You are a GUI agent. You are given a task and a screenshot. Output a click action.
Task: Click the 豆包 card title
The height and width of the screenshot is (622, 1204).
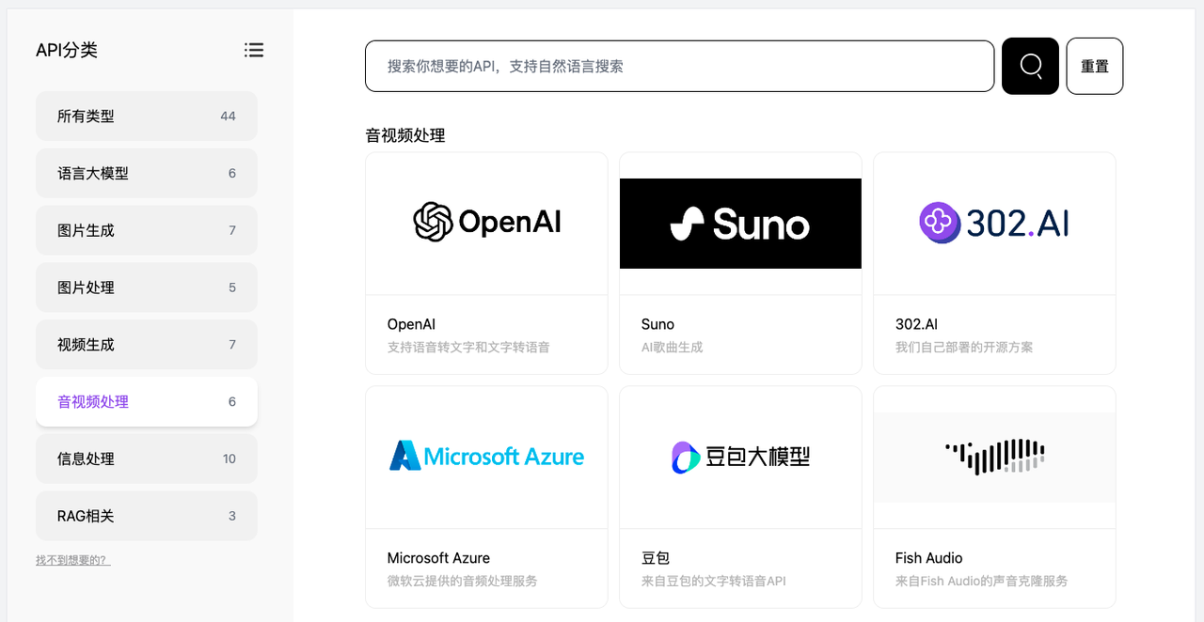(656, 558)
